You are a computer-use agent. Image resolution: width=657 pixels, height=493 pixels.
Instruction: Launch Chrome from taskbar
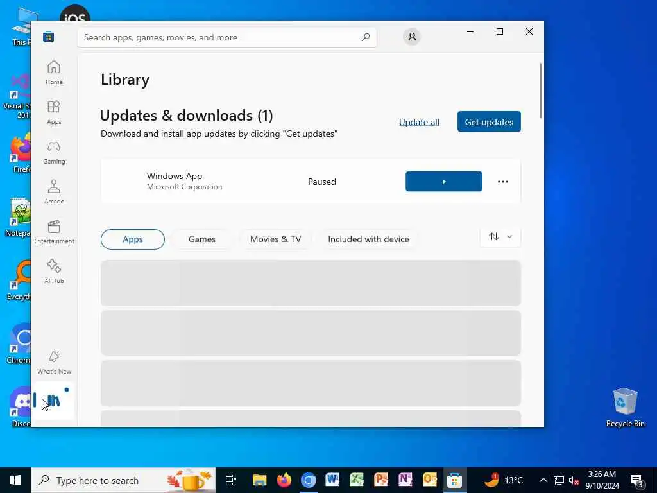(309, 480)
